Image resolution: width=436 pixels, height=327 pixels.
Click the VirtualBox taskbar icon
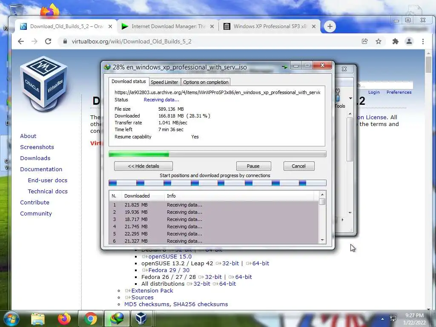coord(141,318)
